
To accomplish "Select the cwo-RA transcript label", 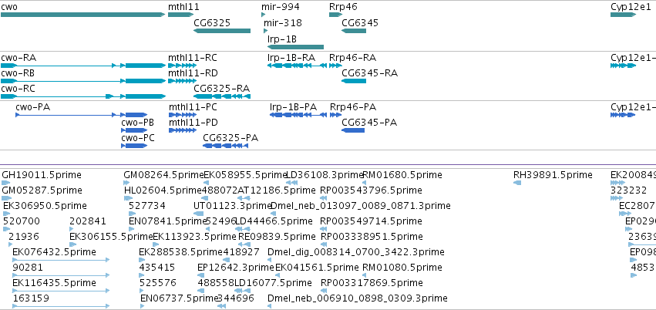I will click(x=19, y=58).
